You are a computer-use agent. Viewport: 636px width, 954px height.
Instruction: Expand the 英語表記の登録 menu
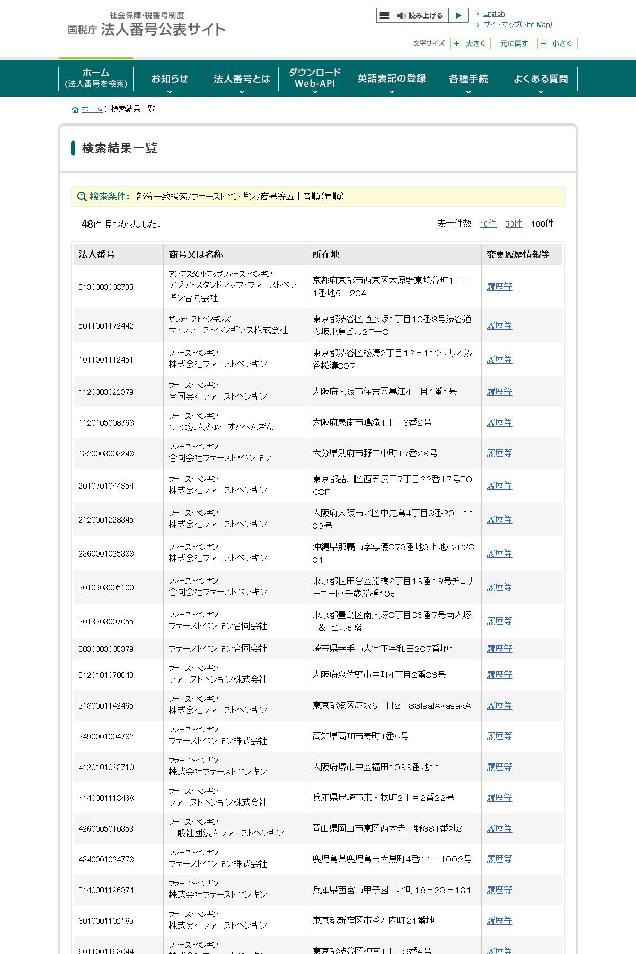tap(392, 78)
